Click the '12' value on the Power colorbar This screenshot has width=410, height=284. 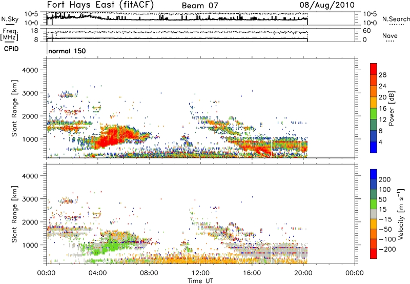point(382,120)
